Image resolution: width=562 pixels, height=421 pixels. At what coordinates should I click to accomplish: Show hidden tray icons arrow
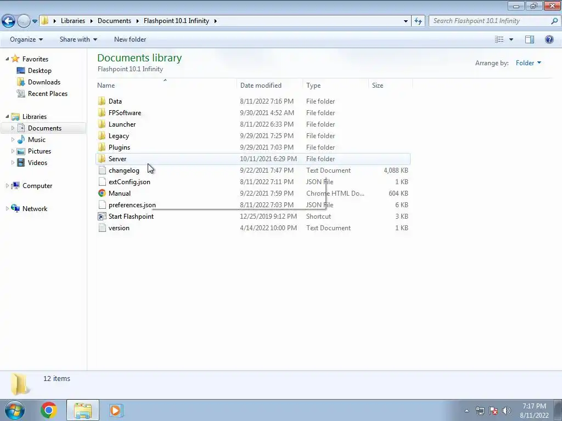click(467, 411)
